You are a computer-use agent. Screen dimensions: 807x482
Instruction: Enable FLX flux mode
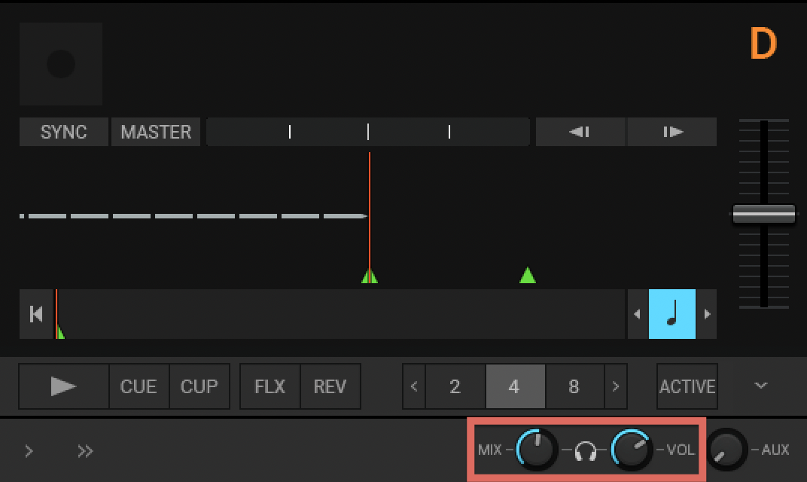click(x=270, y=386)
